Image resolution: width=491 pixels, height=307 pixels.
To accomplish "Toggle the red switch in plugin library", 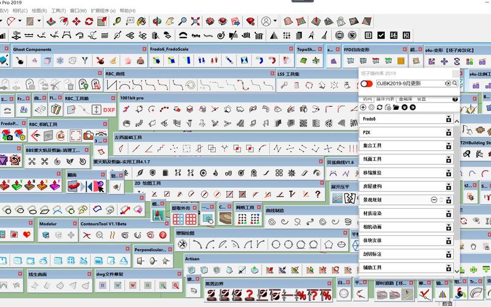I will coord(367,84).
